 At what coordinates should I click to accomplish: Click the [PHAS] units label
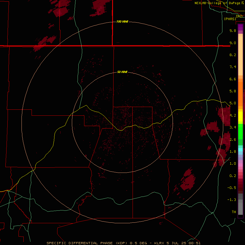coord(230,19)
